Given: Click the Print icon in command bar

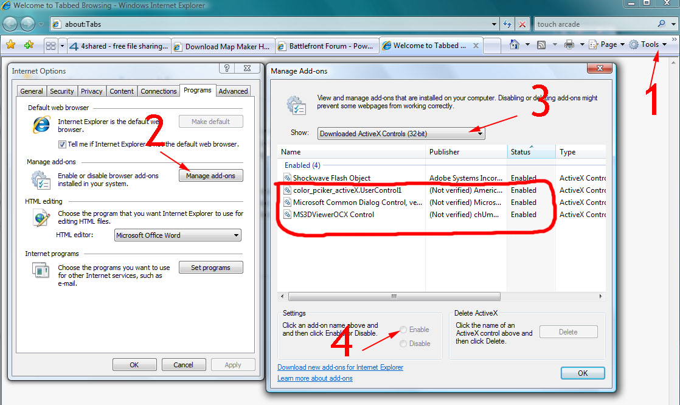Looking at the screenshot, I should [x=569, y=44].
